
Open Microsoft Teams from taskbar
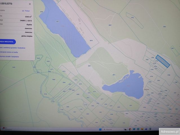pyautogui.click(x=146, y=129)
